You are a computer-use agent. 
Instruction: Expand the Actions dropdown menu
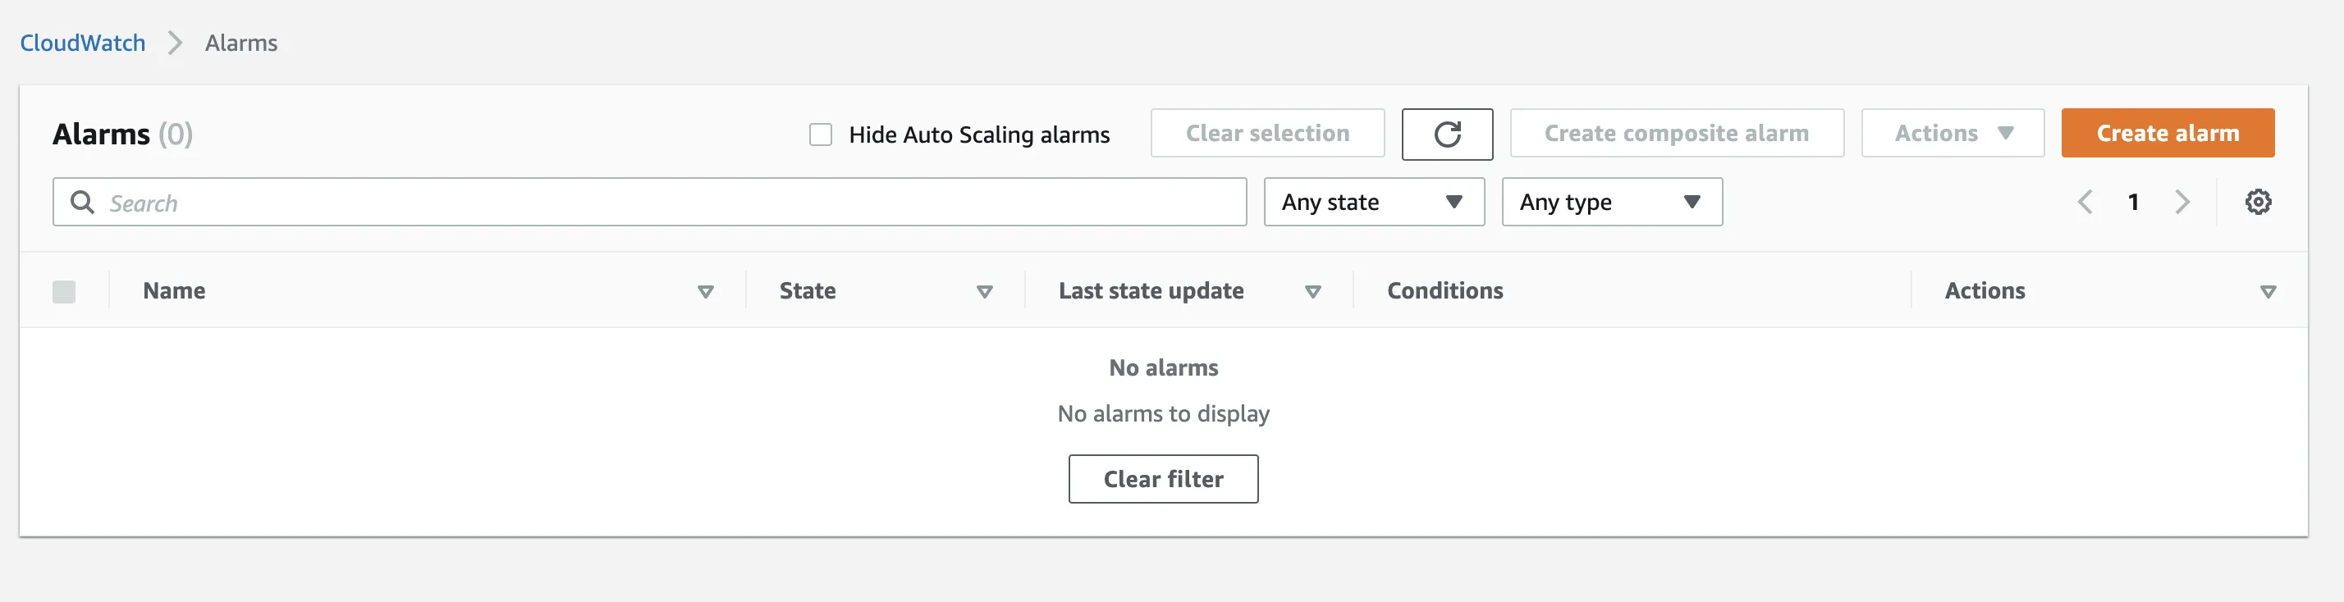[x=1952, y=134]
